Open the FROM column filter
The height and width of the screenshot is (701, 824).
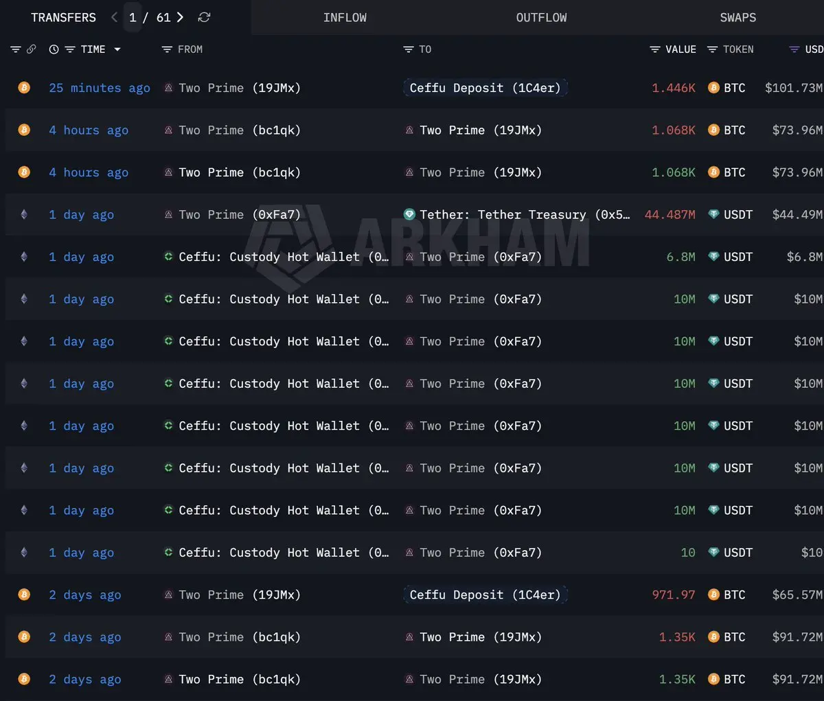pyautogui.click(x=167, y=49)
